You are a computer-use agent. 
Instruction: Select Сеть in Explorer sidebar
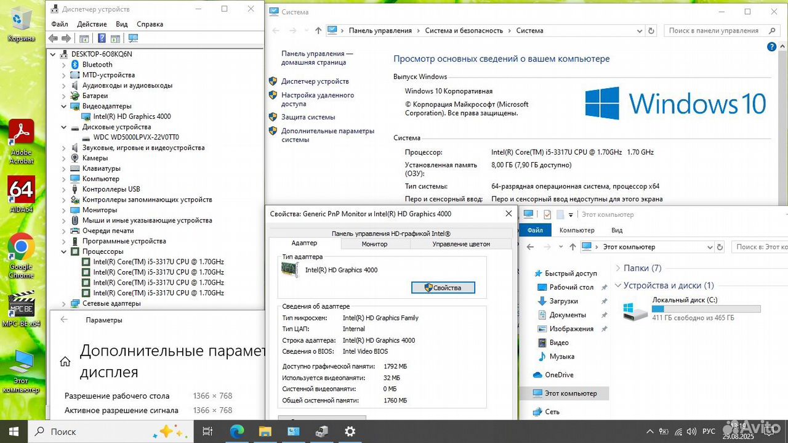click(x=552, y=412)
